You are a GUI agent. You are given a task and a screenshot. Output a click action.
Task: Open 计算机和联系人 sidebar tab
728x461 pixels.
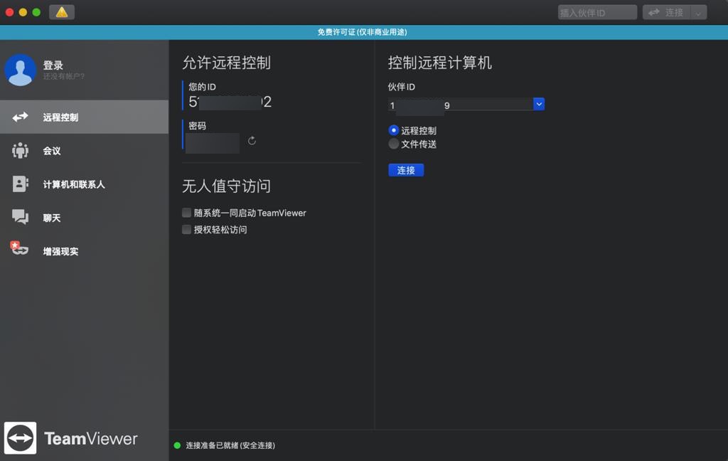[x=84, y=184]
